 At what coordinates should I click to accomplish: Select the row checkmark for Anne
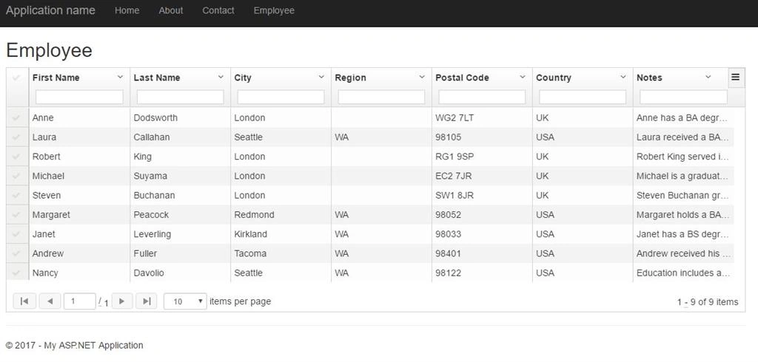point(16,117)
